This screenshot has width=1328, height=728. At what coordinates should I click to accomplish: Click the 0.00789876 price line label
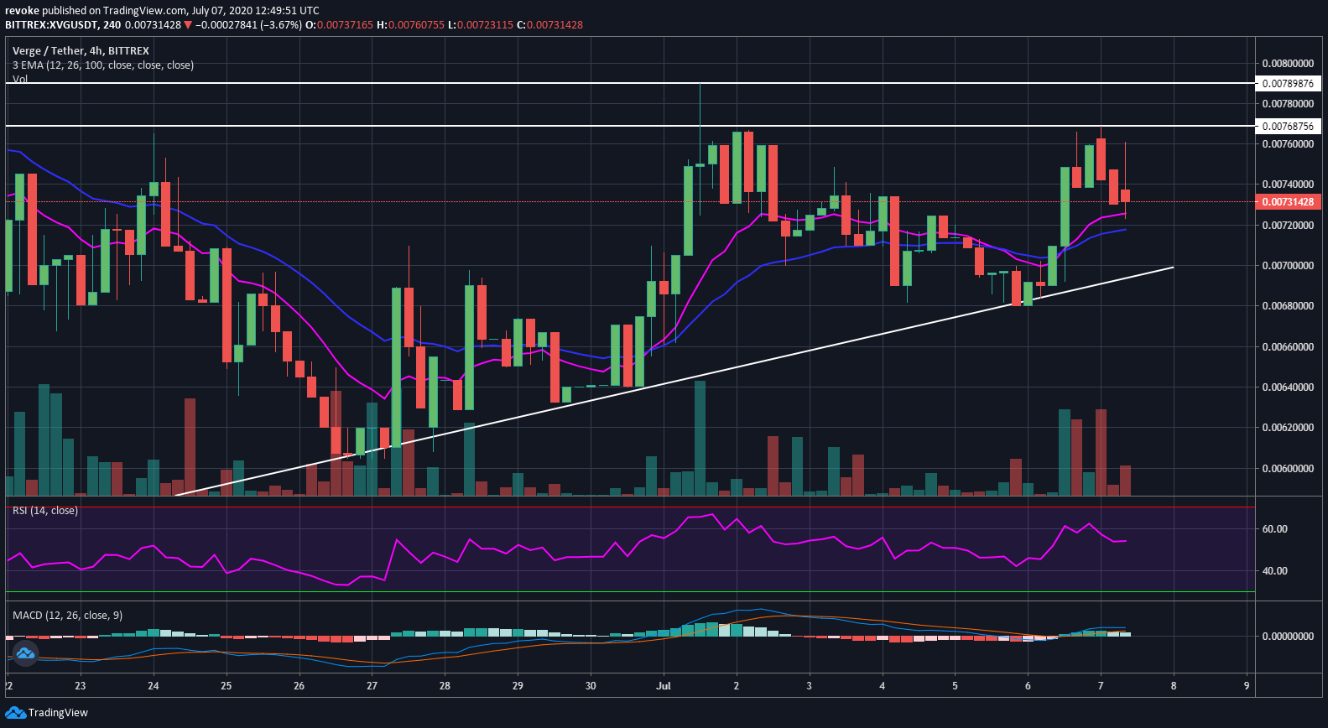[x=1288, y=83]
